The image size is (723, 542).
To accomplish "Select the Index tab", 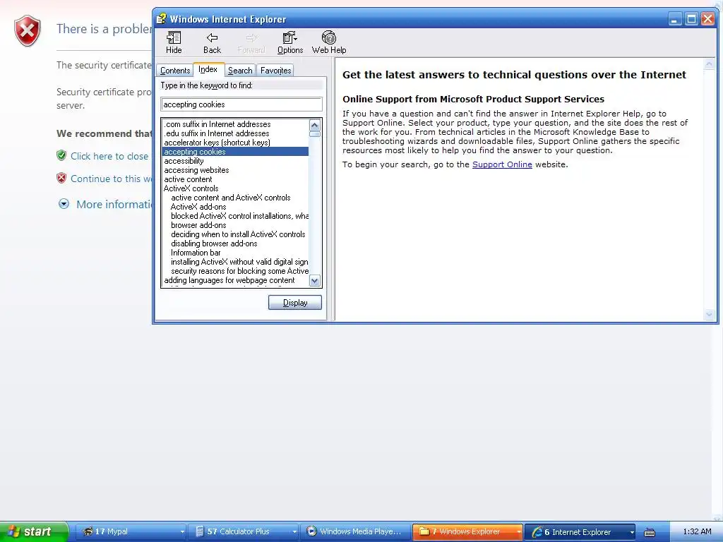I will point(208,69).
